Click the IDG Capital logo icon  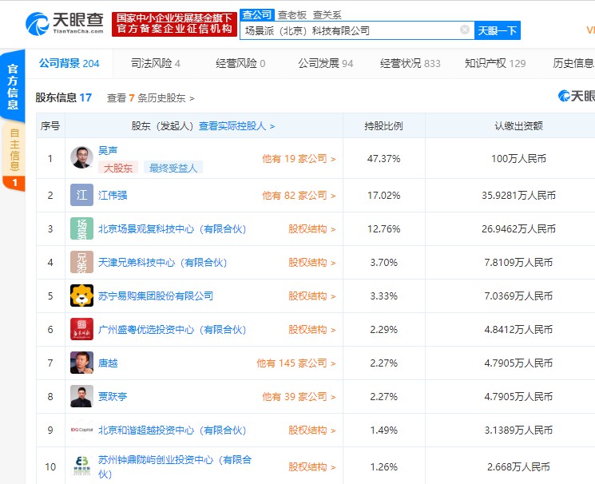pyautogui.click(x=81, y=430)
